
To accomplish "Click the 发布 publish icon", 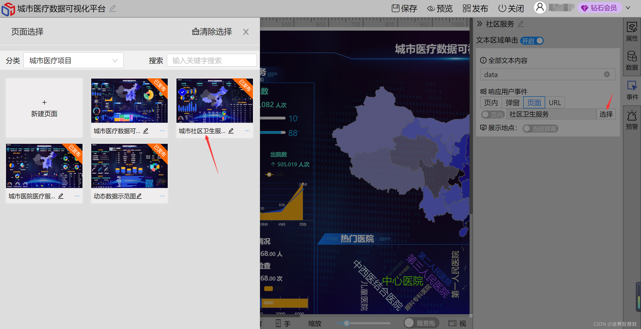I will (x=467, y=9).
